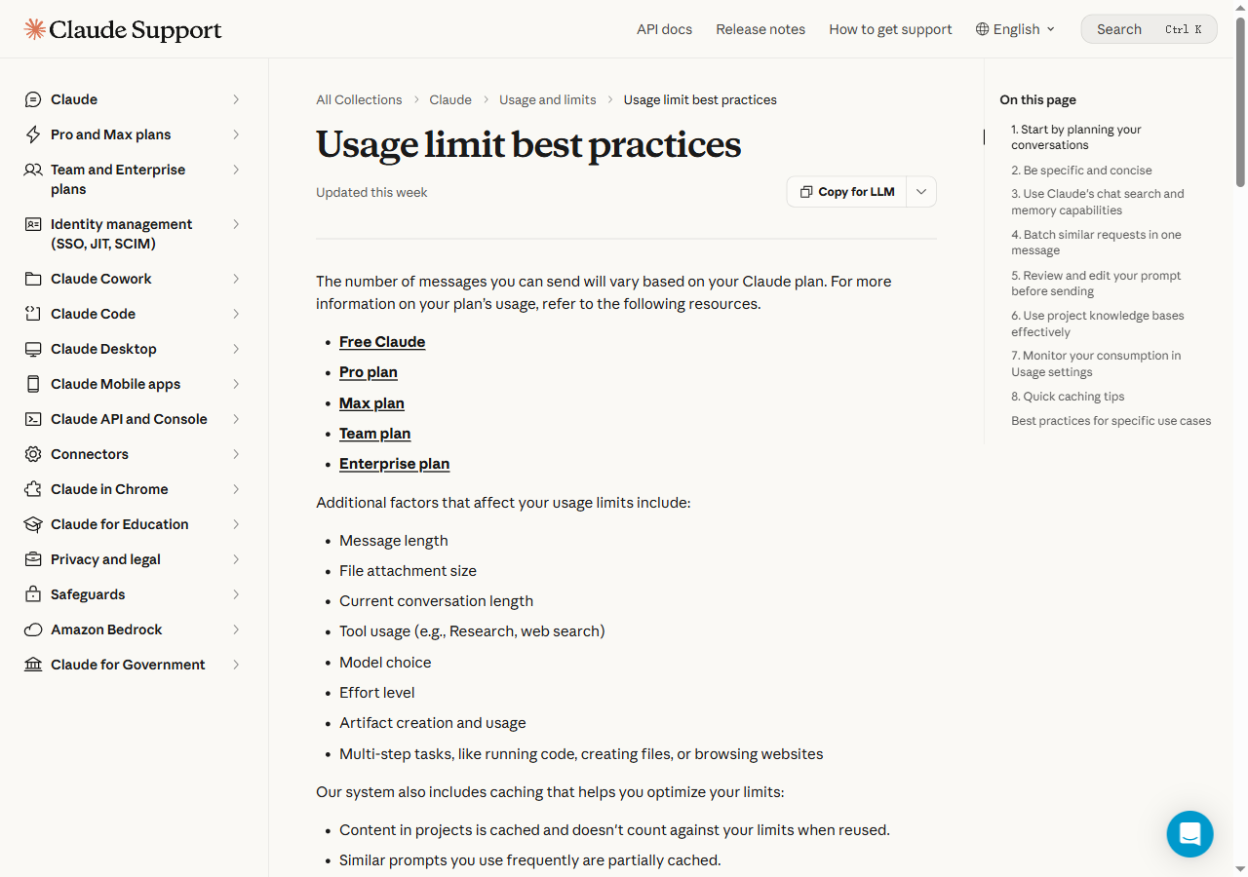Click the Connectors gear icon
Screen dimensions: 1248x877
click(x=33, y=454)
